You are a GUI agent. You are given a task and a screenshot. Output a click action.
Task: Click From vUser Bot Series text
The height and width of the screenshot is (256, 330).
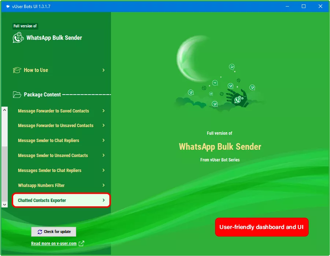[220, 160]
